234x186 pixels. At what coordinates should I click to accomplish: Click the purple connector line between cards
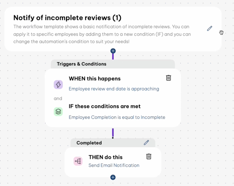pyautogui.click(x=113, y=133)
